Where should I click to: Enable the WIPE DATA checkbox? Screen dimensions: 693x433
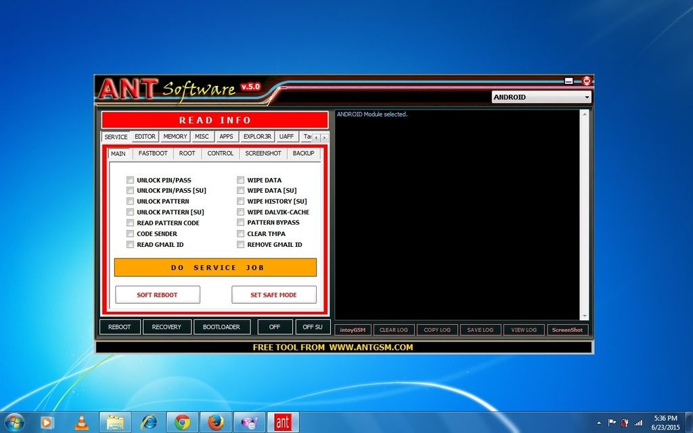[240, 180]
